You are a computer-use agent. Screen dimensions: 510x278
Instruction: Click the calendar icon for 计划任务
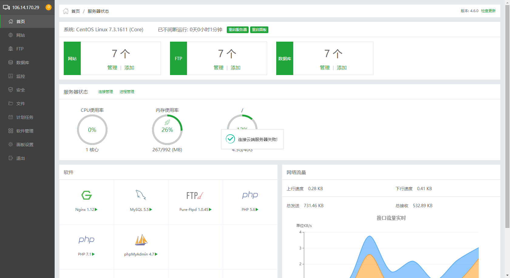11,117
